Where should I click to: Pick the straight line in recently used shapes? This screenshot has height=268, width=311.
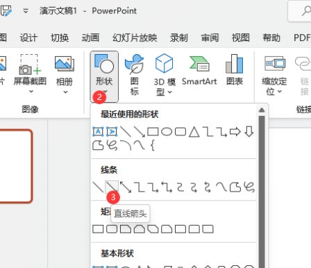tap(126, 132)
